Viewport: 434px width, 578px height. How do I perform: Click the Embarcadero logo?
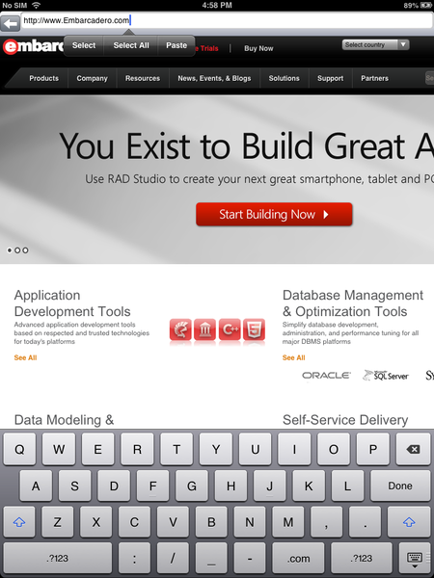pyautogui.click(x=33, y=47)
